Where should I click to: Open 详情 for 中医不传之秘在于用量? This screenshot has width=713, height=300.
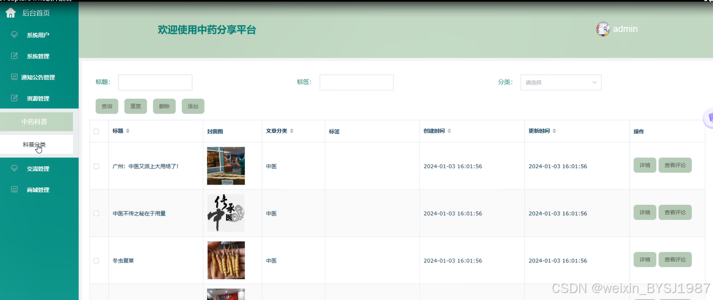click(x=645, y=212)
